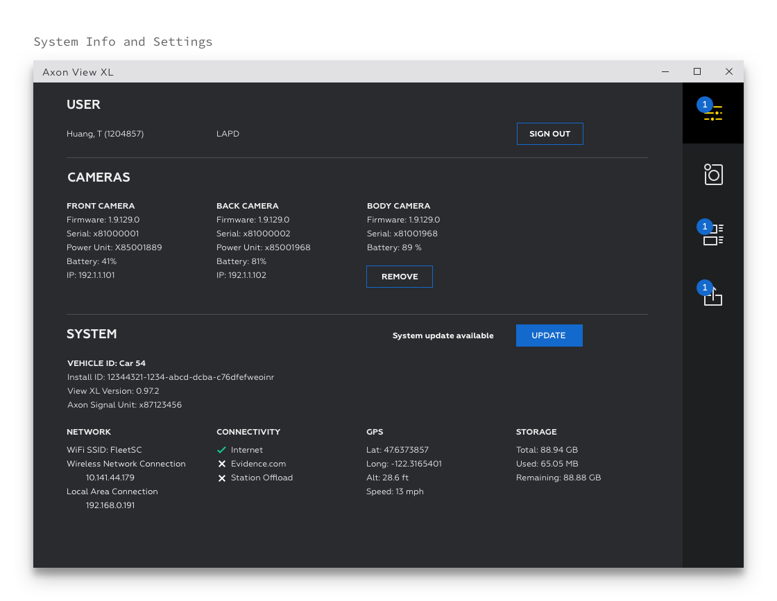Click notification badge on evidence list icon
777x601 pixels.
click(705, 227)
